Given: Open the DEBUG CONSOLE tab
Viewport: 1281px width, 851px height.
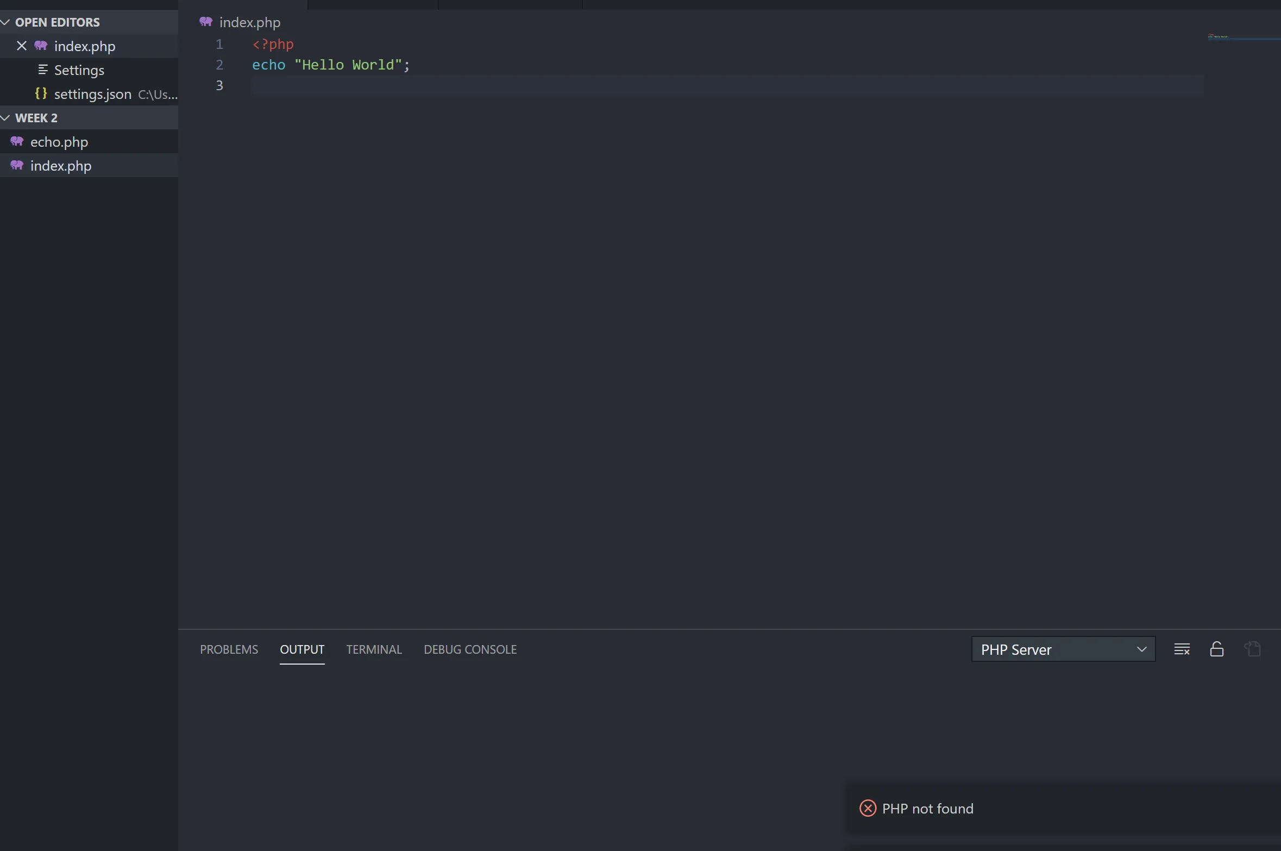Looking at the screenshot, I should [x=470, y=649].
